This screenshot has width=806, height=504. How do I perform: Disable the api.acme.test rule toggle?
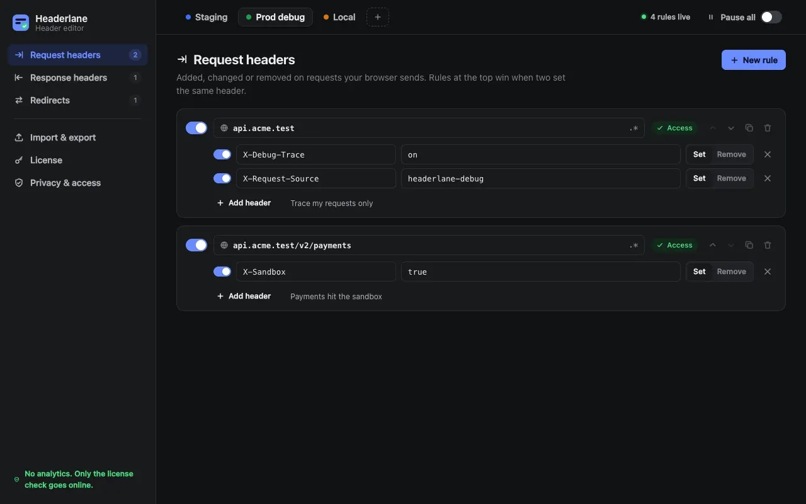coord(196,128)
